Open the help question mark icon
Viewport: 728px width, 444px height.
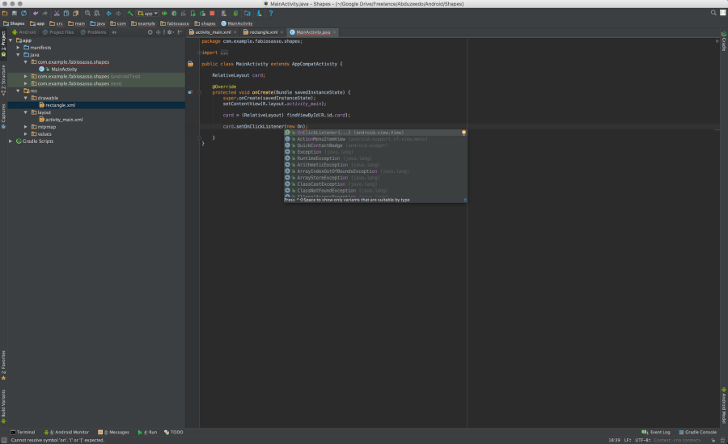tap(271, 14)
